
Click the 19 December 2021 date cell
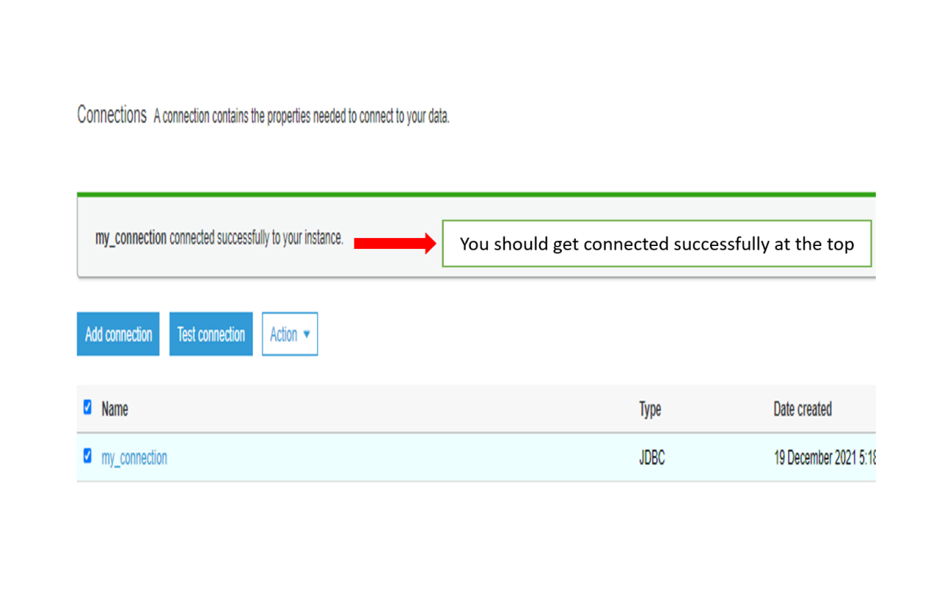pos(824,457)
